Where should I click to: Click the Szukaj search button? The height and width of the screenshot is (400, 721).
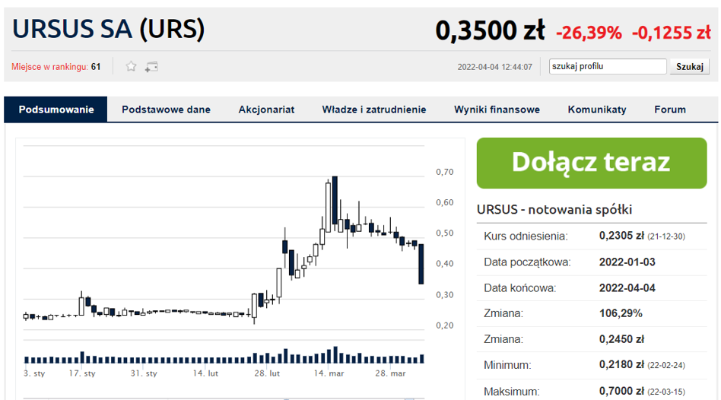coord(689,66)
